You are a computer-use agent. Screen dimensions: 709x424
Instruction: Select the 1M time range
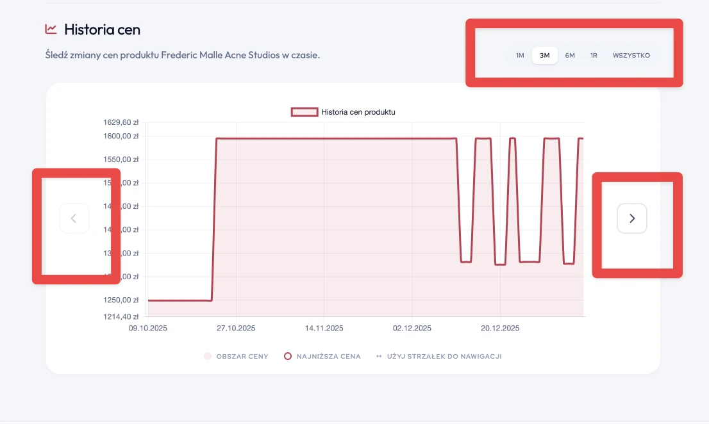[x=520, y=56]
